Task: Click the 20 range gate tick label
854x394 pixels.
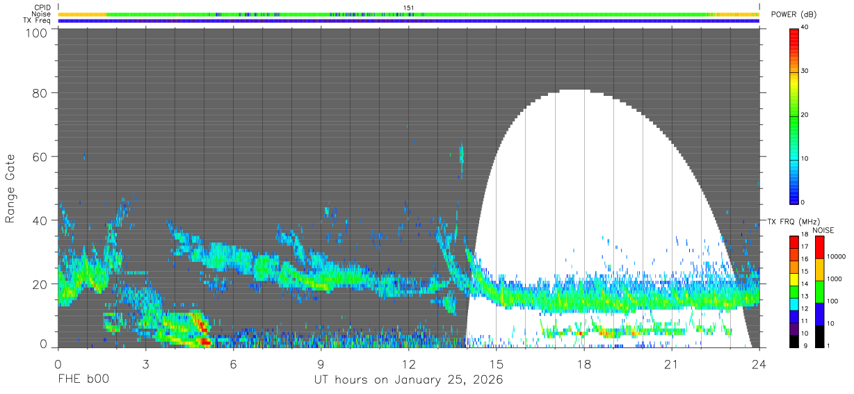Action: click(40, 284)
